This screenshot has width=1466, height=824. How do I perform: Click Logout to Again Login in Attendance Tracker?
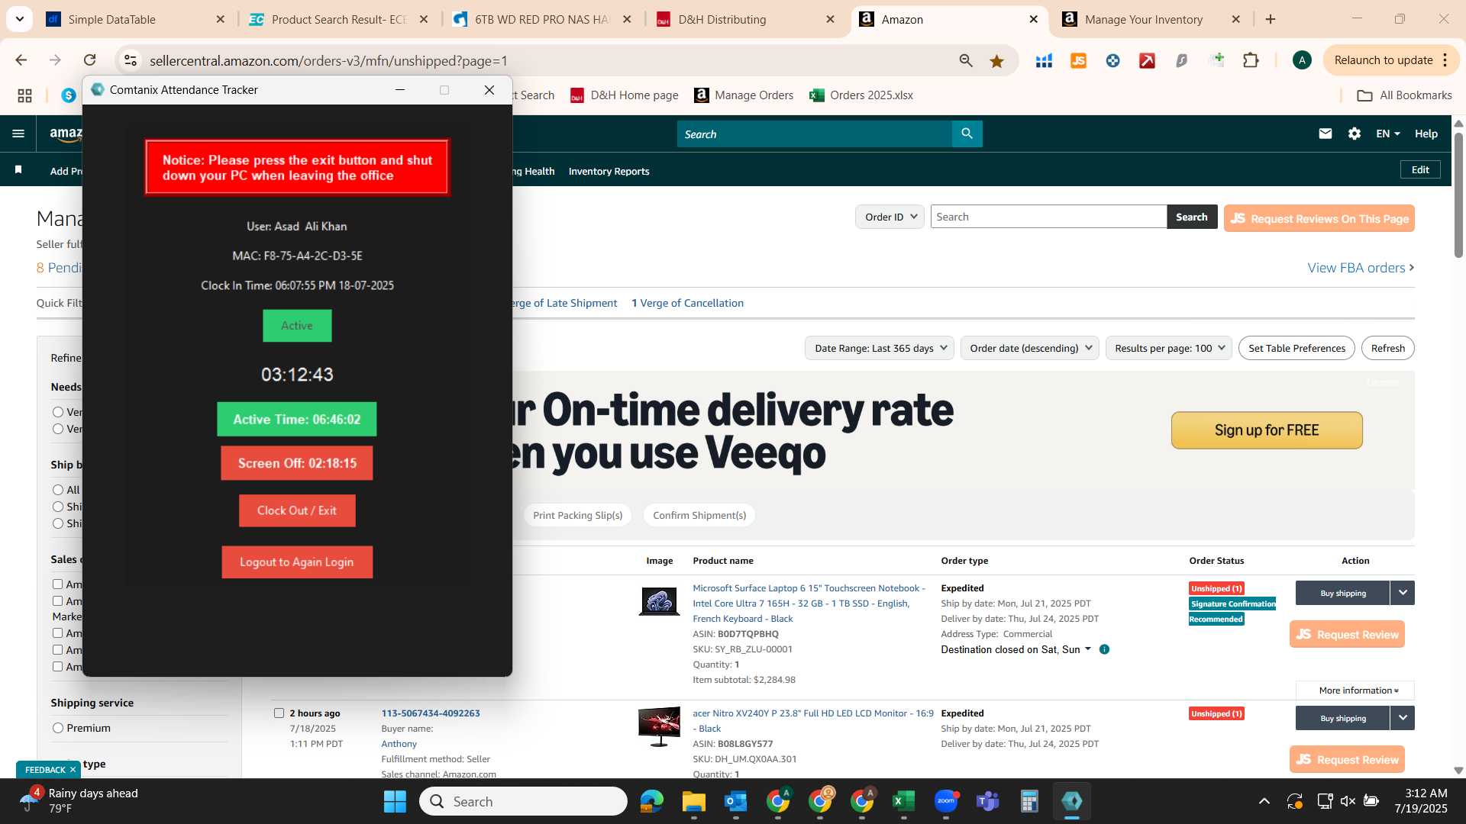pos(297,562)
